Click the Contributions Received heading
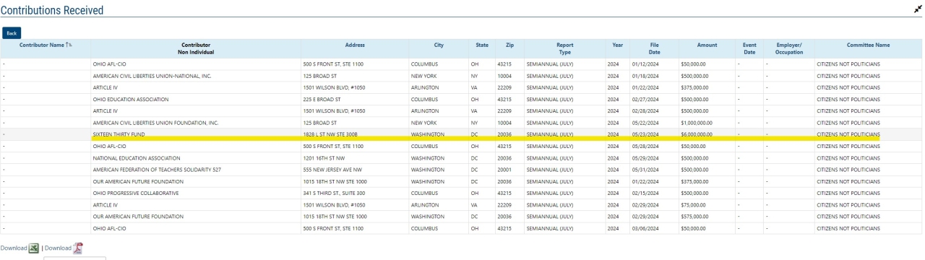Viewport: 925px width, 260px height. point(52,10)
